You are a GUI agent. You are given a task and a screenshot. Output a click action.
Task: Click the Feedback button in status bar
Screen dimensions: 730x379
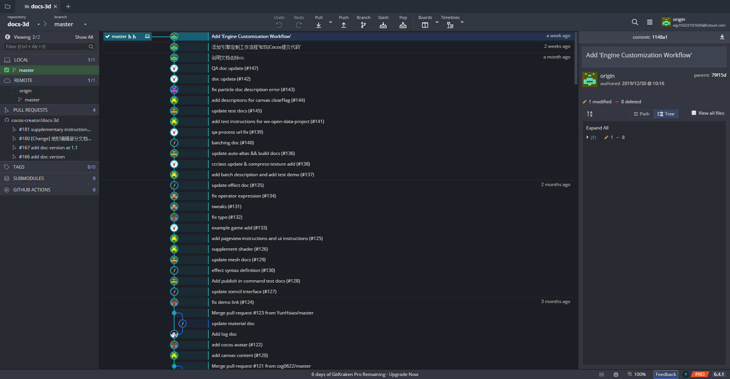666,374
